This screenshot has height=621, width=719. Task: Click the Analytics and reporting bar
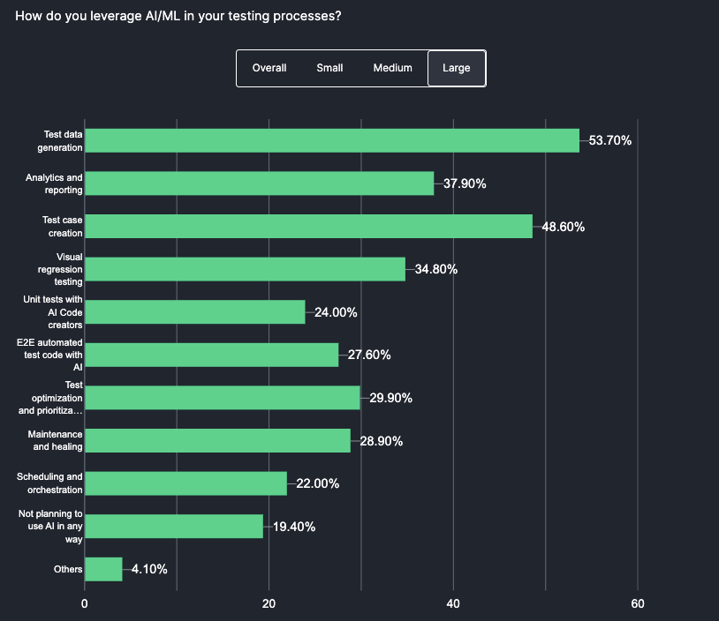[256, 183]
